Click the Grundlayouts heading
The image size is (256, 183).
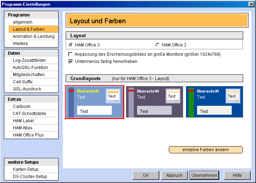pos(154,78)
